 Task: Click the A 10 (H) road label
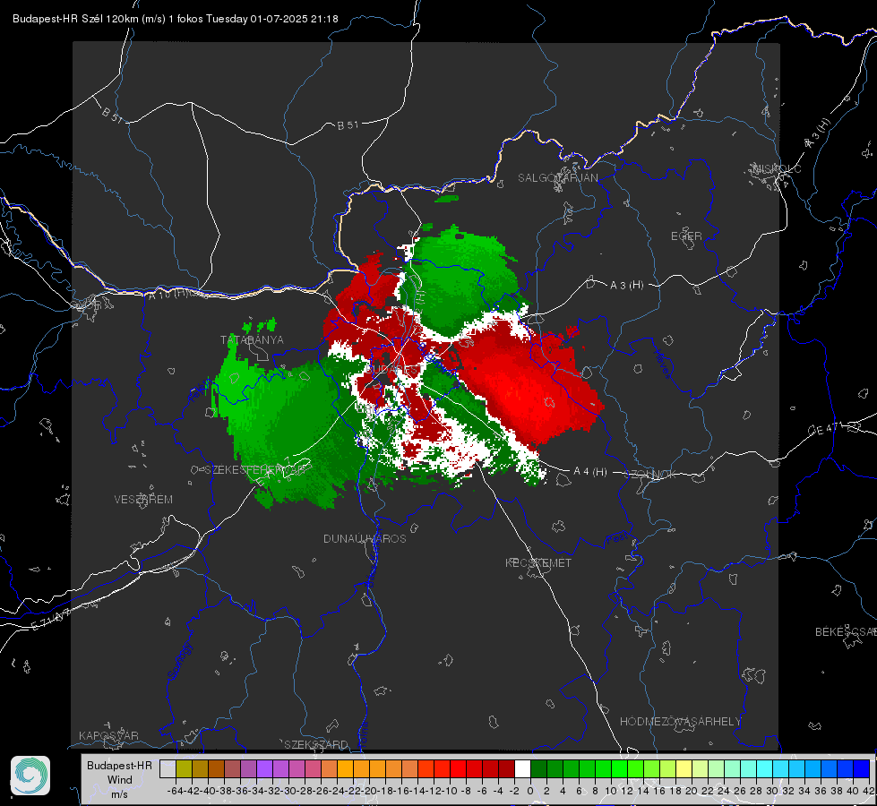pyautogui.click(x=168, y=293)
